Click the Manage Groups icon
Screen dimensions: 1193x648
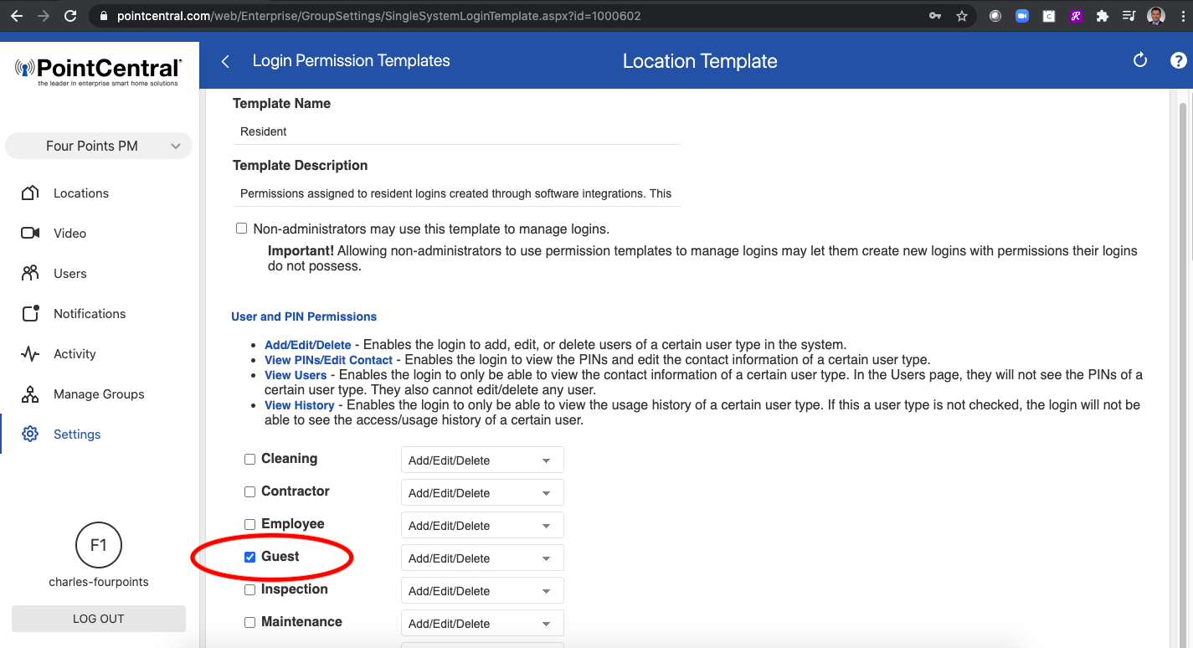[29, 393]
